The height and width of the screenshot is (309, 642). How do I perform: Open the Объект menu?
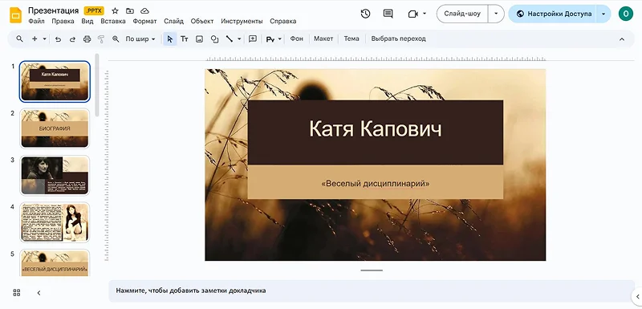[202, 22]
